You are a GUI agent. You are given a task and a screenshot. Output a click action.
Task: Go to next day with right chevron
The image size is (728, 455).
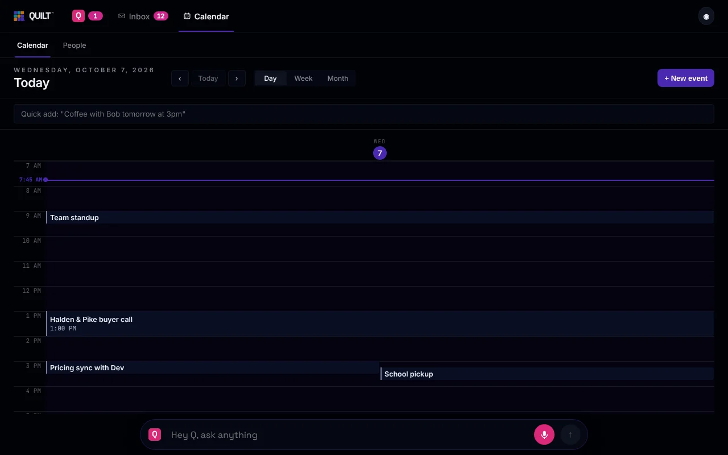click(x=237, y=78)
